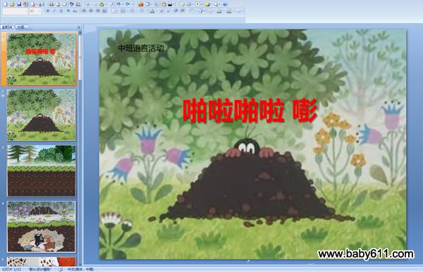The width and height of the screenshot is (423, 272).
Task: Click the Save disk icon
Action: coord(19,4)
